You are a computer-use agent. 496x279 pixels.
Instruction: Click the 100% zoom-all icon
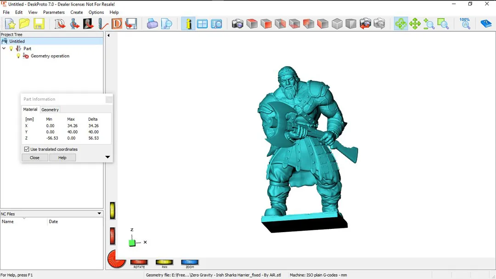pos(465,24)
